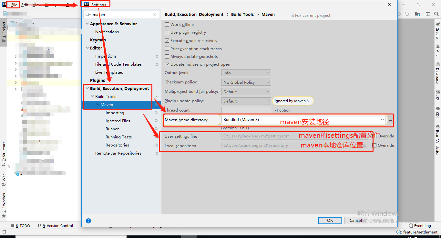Click the Cancel button
The height and width of the screenshot is (238, 441).
pyautogui.click(x=356, y=220)
